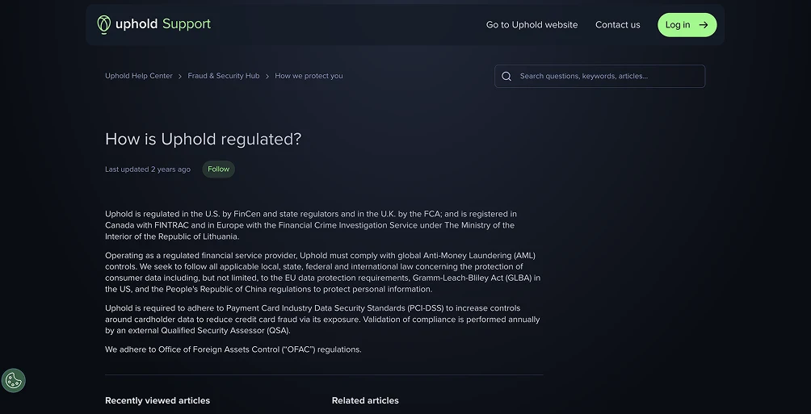Screen dimensions: 811x414
Task: Click the Recently viewed articles heading
Action: click(158, 400)
